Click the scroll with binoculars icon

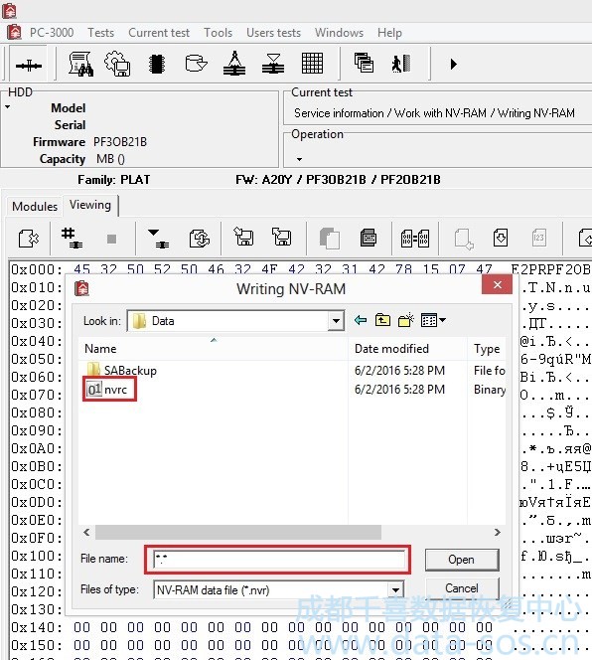pyautogui.click(x=80, y=64)
